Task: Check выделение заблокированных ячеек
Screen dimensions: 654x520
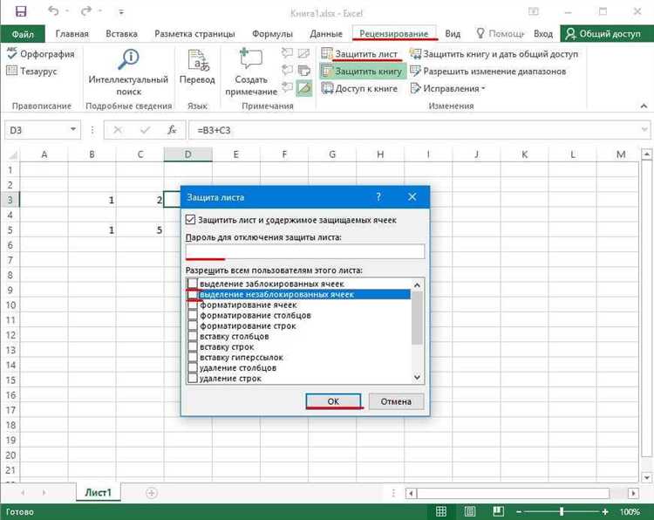Action: [193, 284]
